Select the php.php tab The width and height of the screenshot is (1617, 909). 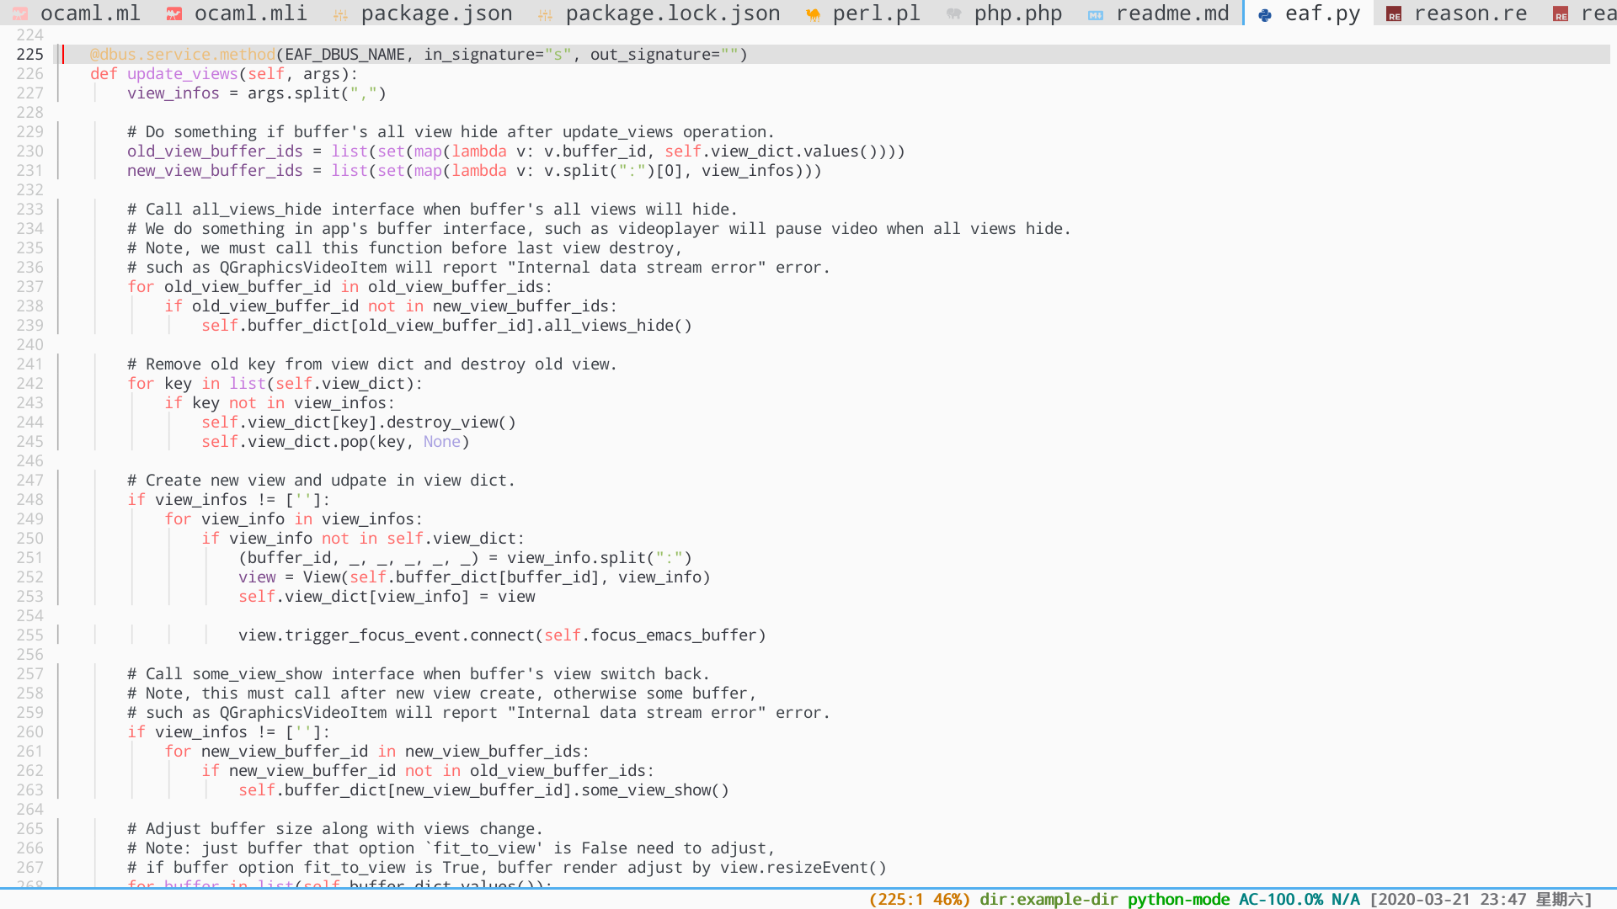(1017, 14)
